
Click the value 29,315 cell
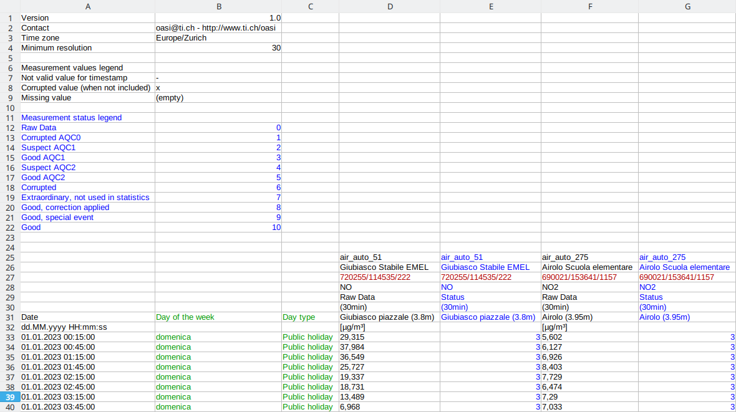[x=390, y=337]
